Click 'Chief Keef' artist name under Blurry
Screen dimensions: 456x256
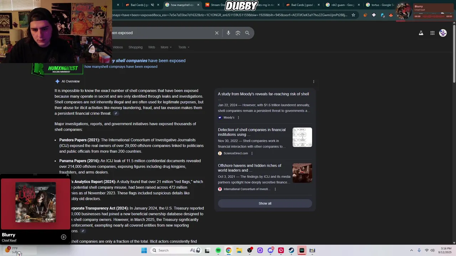9,241
